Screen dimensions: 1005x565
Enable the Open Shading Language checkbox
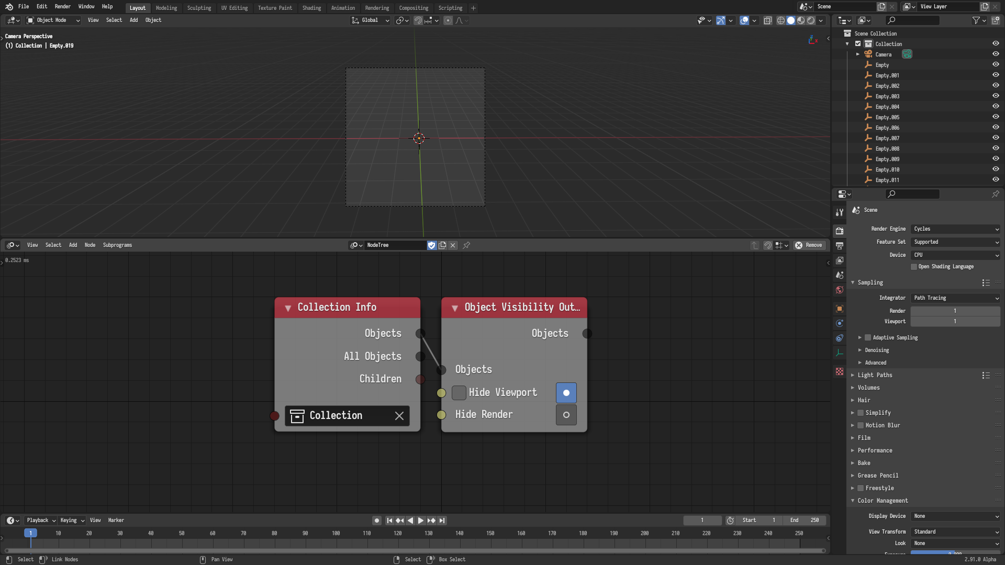tap(914, 267)
